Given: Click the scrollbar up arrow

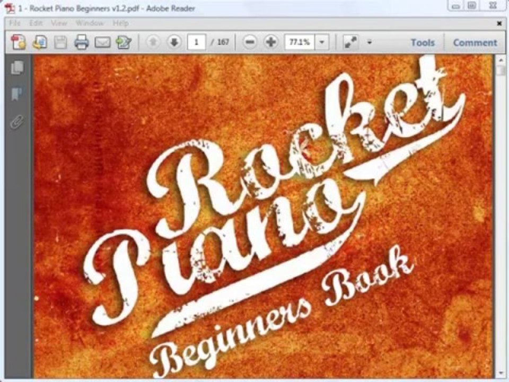Looking at the screenshot, I should coord(501,60).
